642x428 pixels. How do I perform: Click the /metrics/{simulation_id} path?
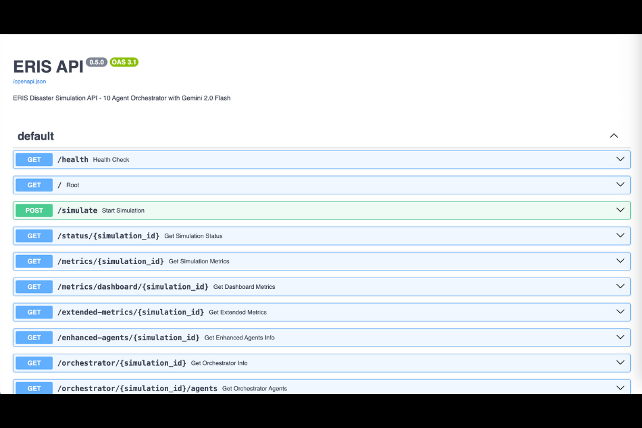[111, 262]
